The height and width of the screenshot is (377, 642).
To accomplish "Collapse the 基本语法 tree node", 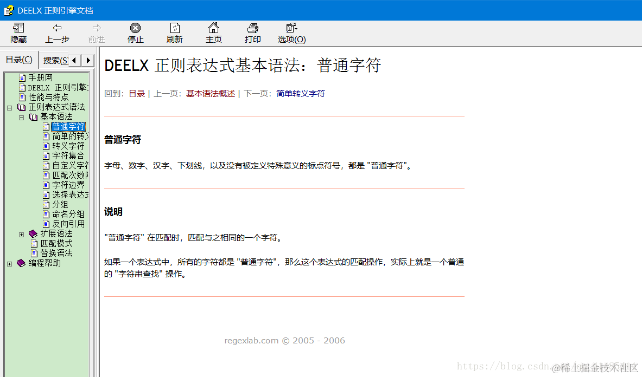I will click(21, 118).
